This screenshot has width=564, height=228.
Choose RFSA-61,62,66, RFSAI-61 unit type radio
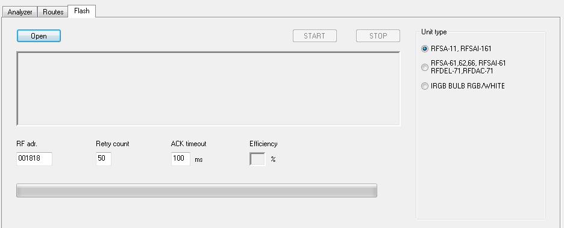click(x=463, y=67)
